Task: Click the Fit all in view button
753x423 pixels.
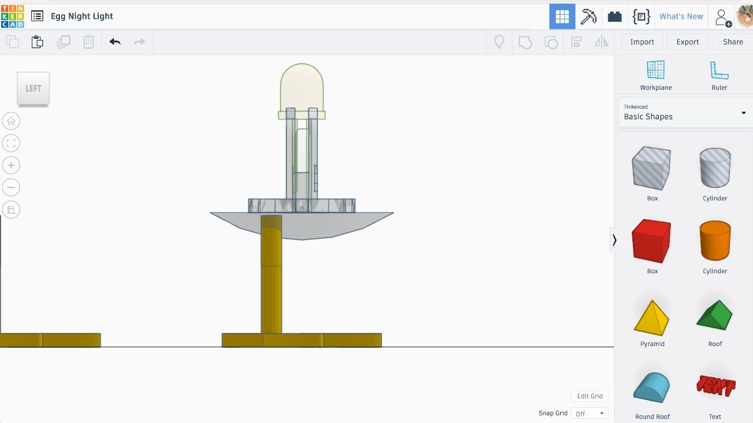Action: 11,143
